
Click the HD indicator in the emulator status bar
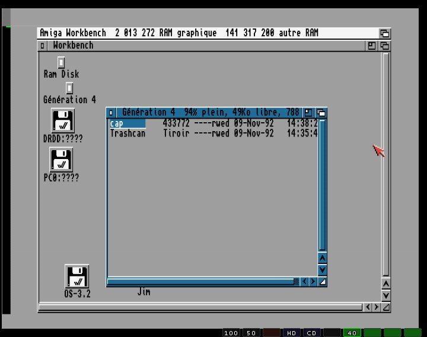pyautogui.click(x=291, y=333)
